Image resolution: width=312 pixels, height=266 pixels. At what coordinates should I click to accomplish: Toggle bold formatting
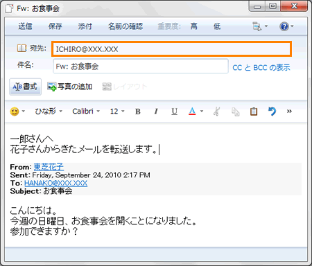(138, 112)
